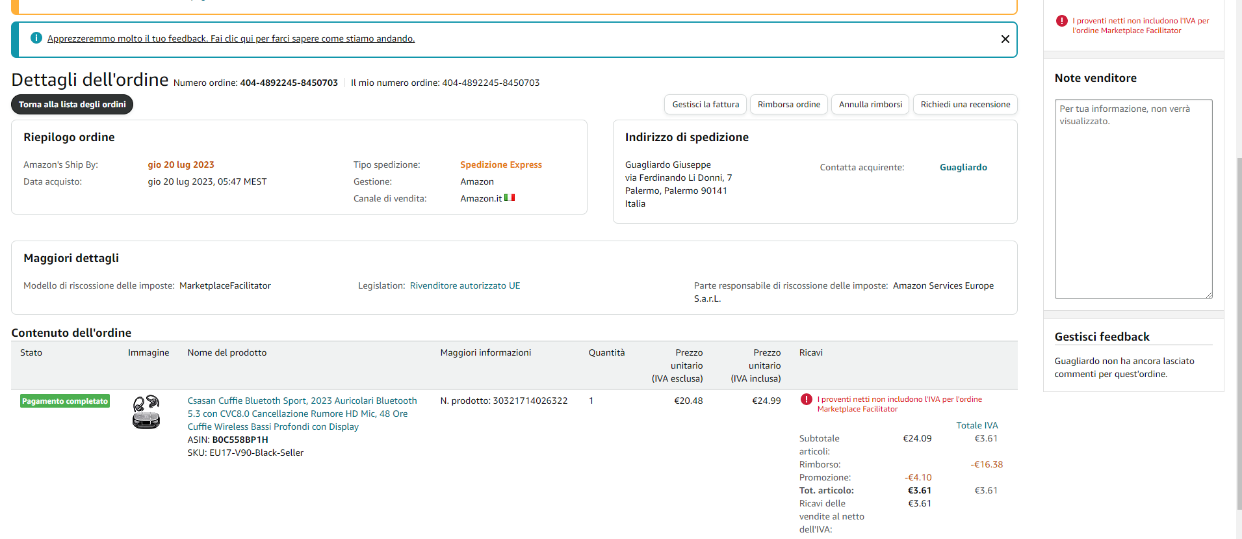Click the red alert icon in sidebar
The height and width of the screenshot is (539, 1242).
point(1061,21)
